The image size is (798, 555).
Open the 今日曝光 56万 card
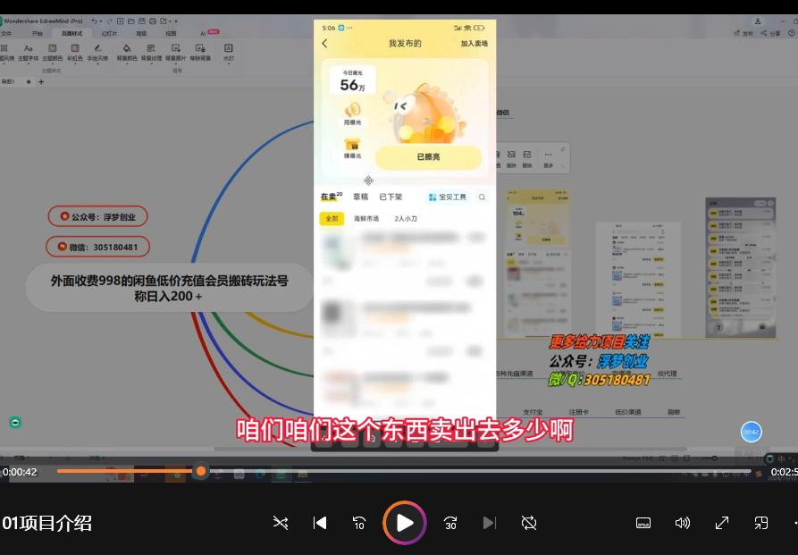(x=352, y=80)
